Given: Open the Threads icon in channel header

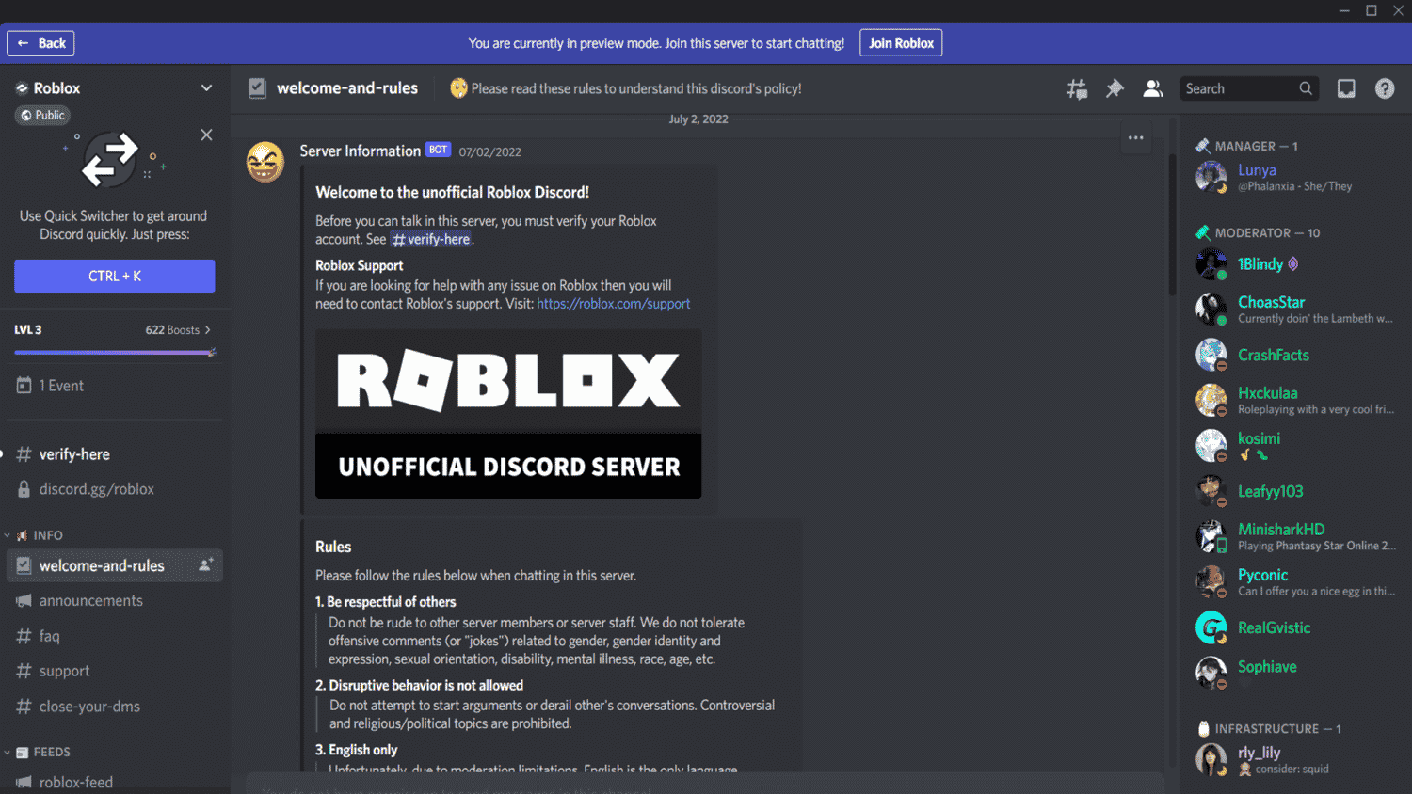Looking at the screenshot, I should 1076,88.
